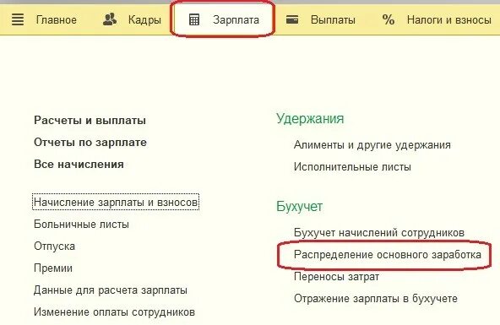Click the Бухучет group heading
This screenshot has width=500, height=325.
click(300, 207)
